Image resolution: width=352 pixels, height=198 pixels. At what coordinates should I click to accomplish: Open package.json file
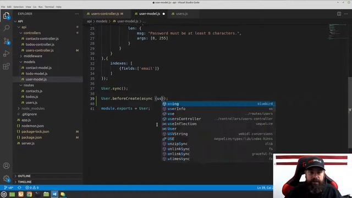pyautogui.click(x=31, y=137)
